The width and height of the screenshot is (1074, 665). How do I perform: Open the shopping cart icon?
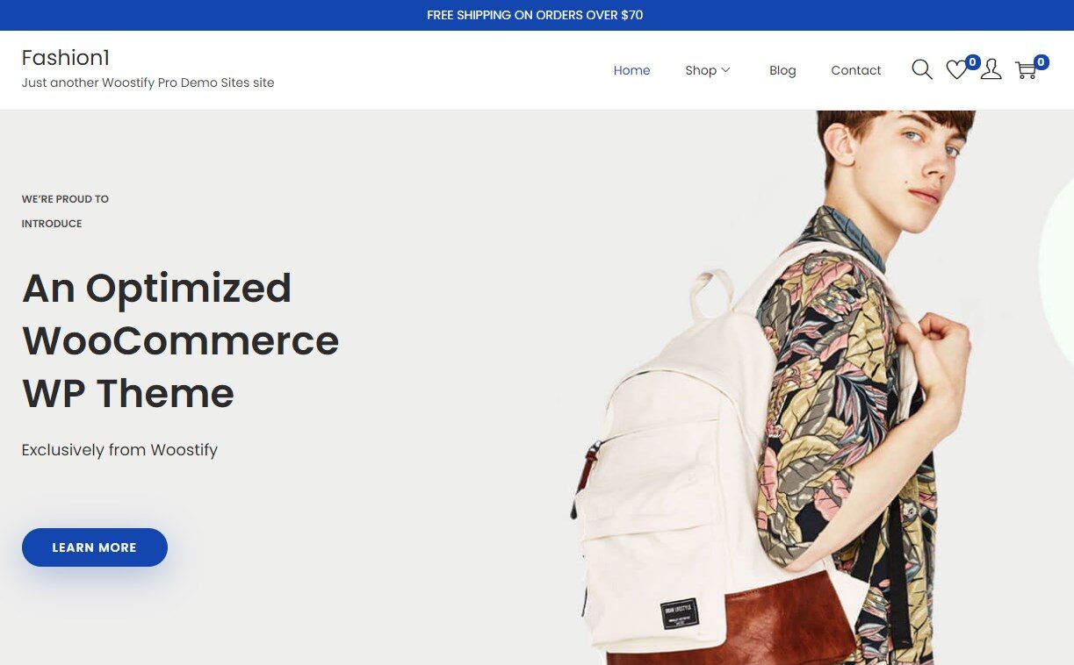tap(1026, 70)
